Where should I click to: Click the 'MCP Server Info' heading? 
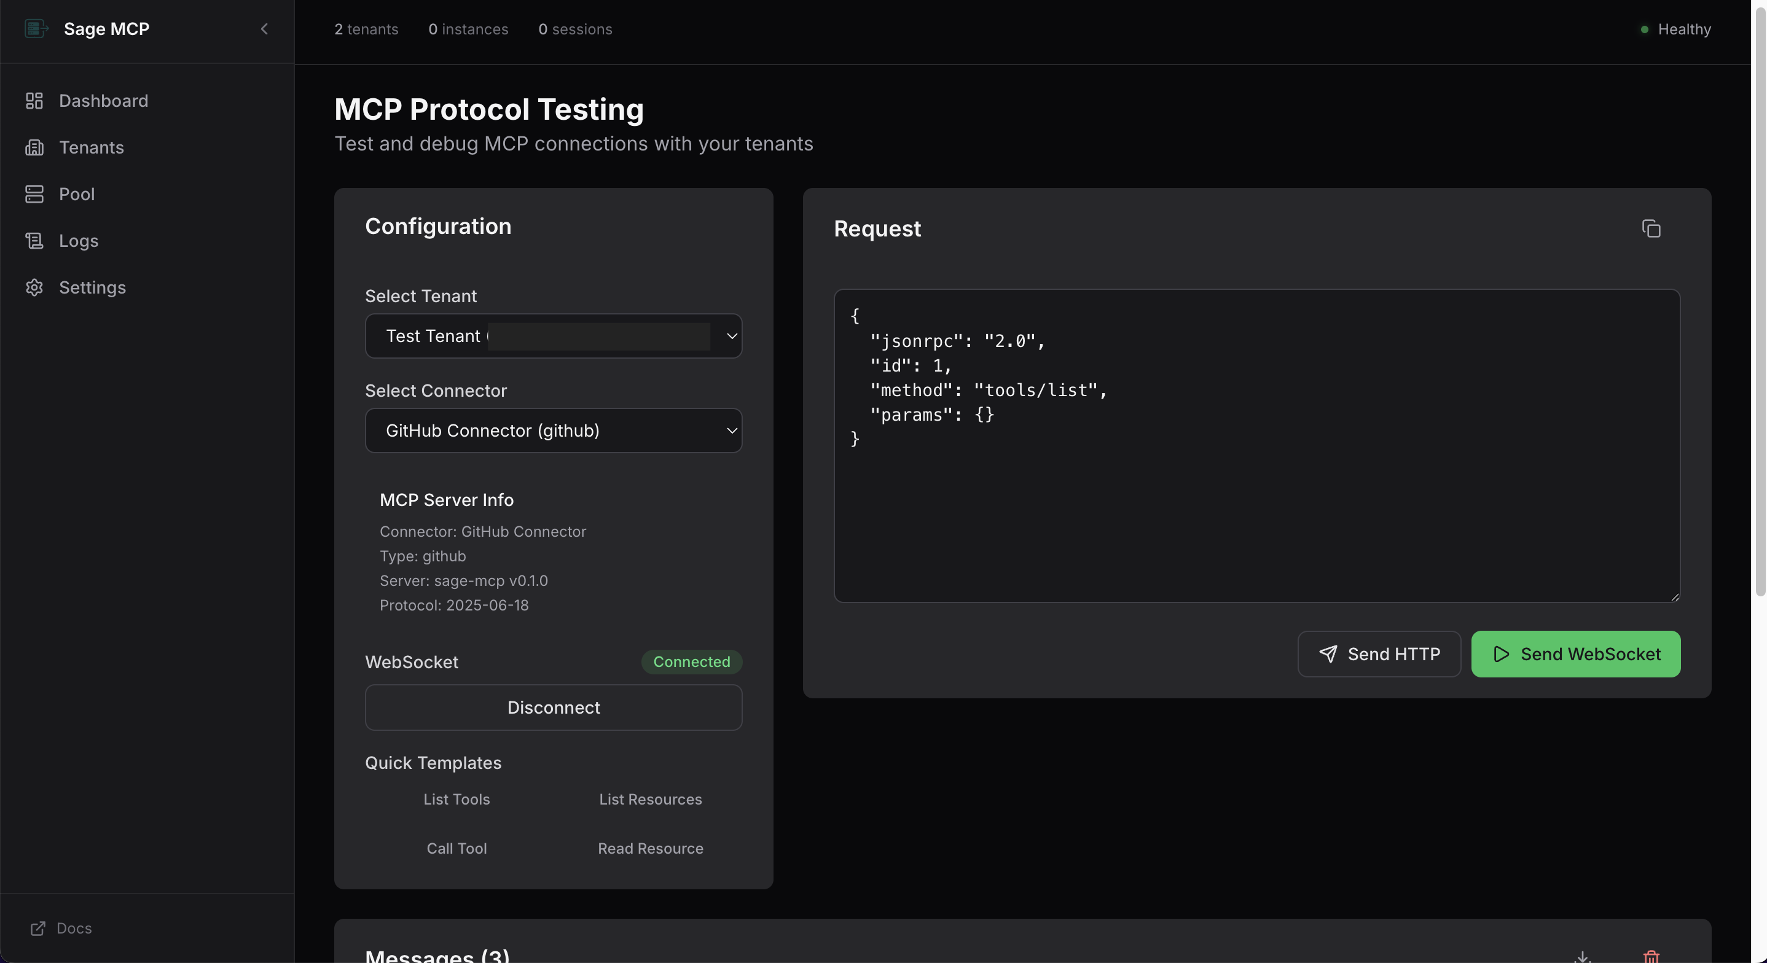tap(447, 501)
